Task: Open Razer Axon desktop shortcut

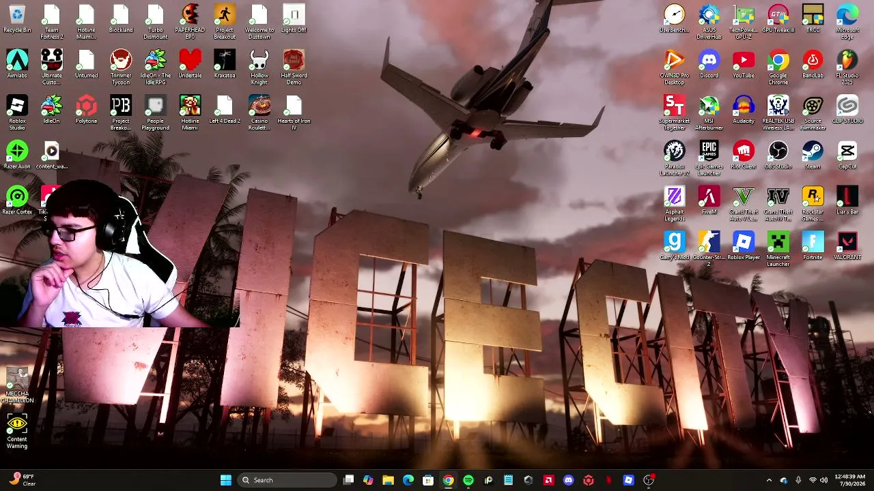Action: (17, 155)
